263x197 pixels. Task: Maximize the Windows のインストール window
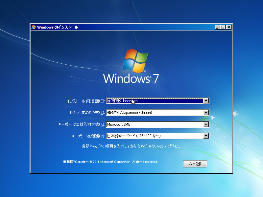click(x=223, y=27)
